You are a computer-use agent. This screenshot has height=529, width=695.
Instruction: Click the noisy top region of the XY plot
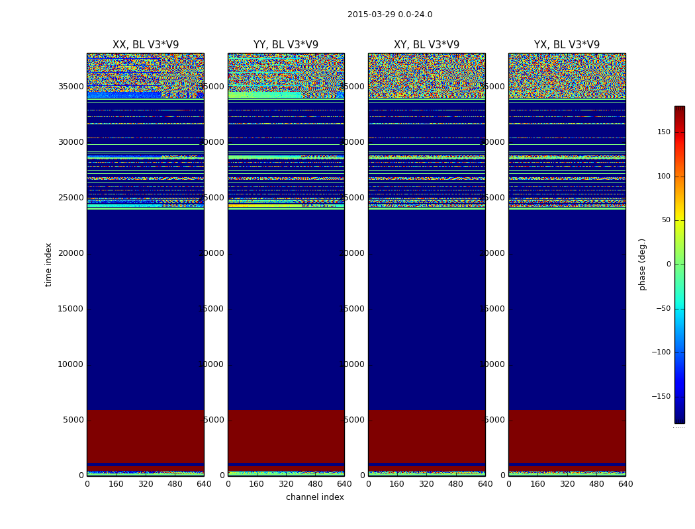[x=426, y=74]
